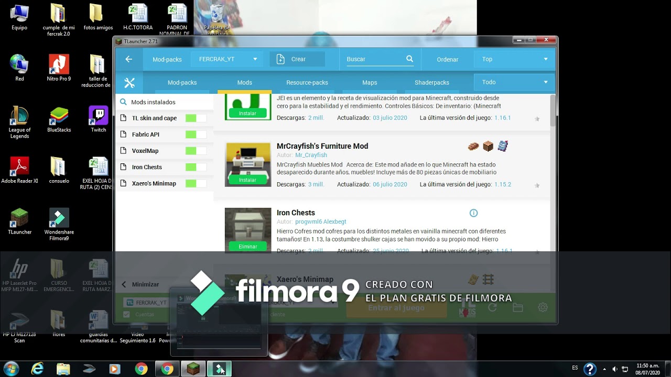Image resolution: width=671 pixels, height=377 pixels.
Task: Open League of Legends desktop icon
Action: tap(19, 123)
